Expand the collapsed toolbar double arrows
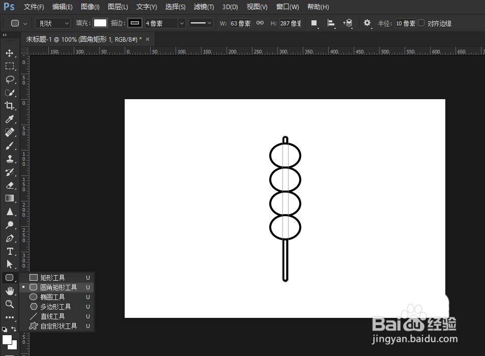The image size is (485, 356). [5, 35]
